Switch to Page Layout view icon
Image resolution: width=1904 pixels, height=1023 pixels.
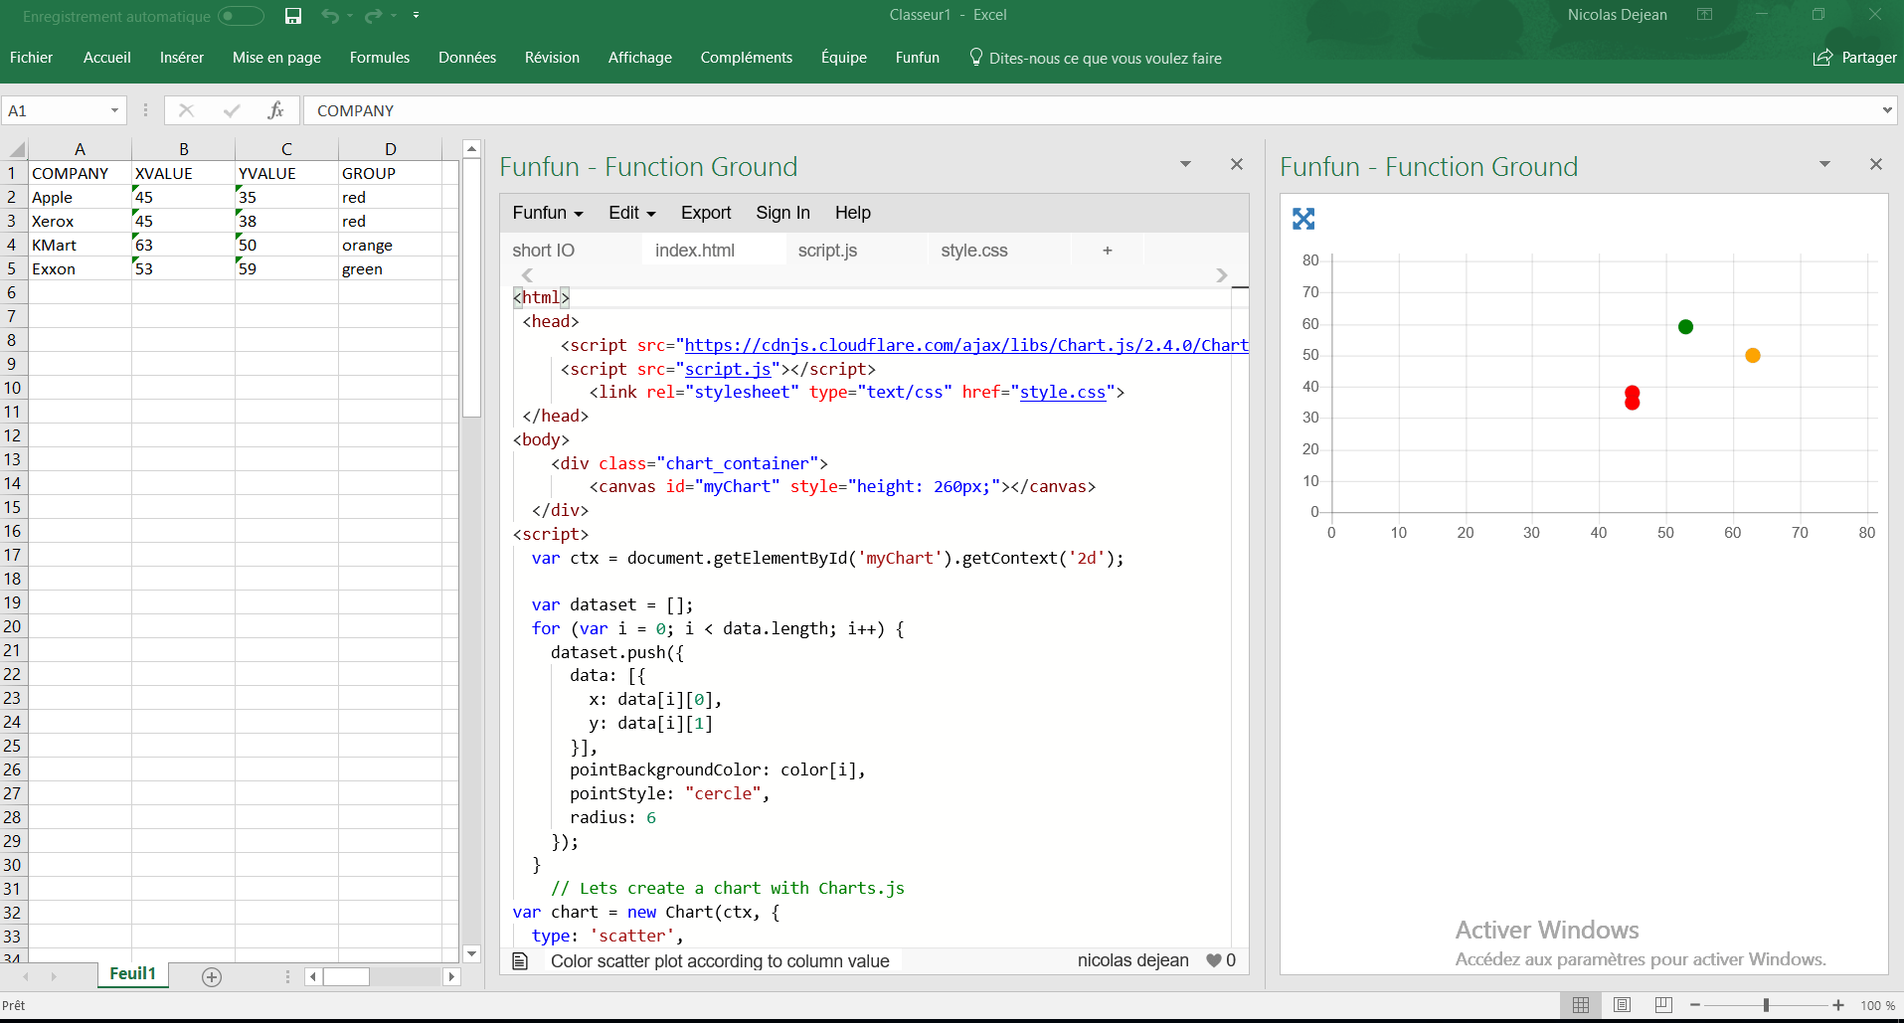tap(1623, 1005)
